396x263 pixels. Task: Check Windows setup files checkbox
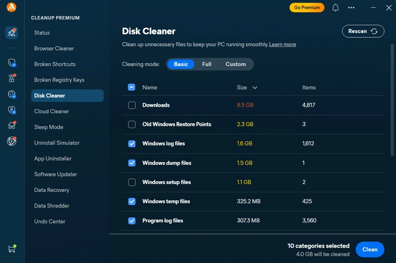pos(132,182)
